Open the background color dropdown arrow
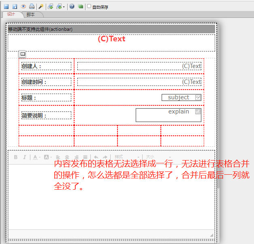254x244 pixels. pos(51,157)
